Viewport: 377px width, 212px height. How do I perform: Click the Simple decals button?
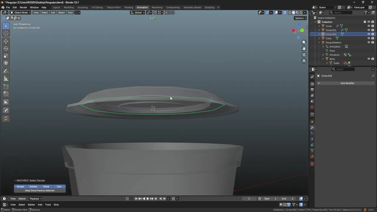tap(20, 187)
